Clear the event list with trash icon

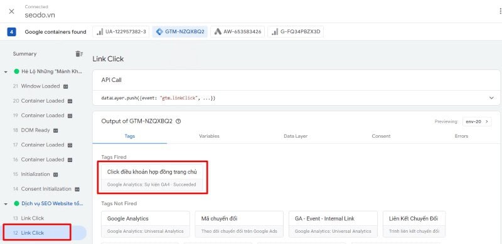(x=79, y=54)
